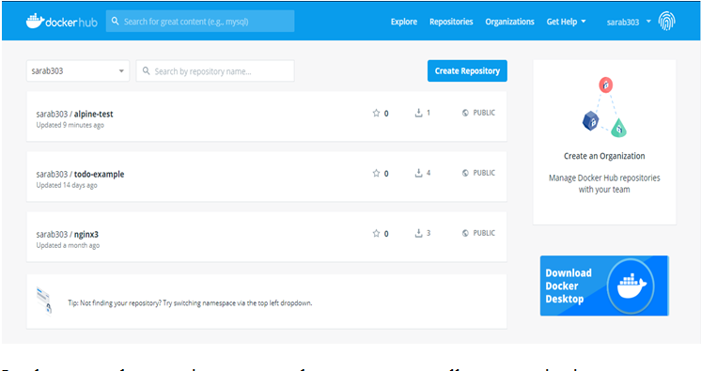Screen dimensions: 701x371
Task: Click 'Manage Docker Hub repositories with your team'
Action: coord(604,184)
